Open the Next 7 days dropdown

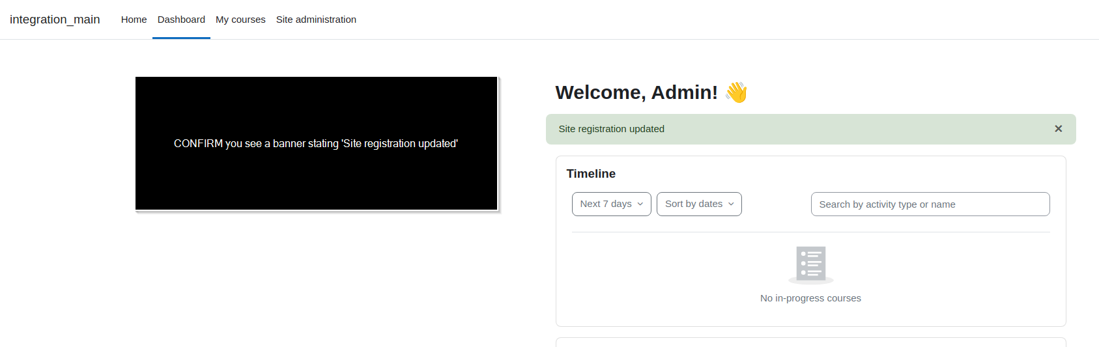tap(612, 204)
